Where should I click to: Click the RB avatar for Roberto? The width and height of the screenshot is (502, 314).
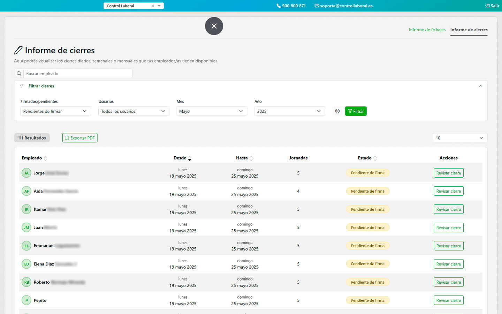tap(26, 282)
